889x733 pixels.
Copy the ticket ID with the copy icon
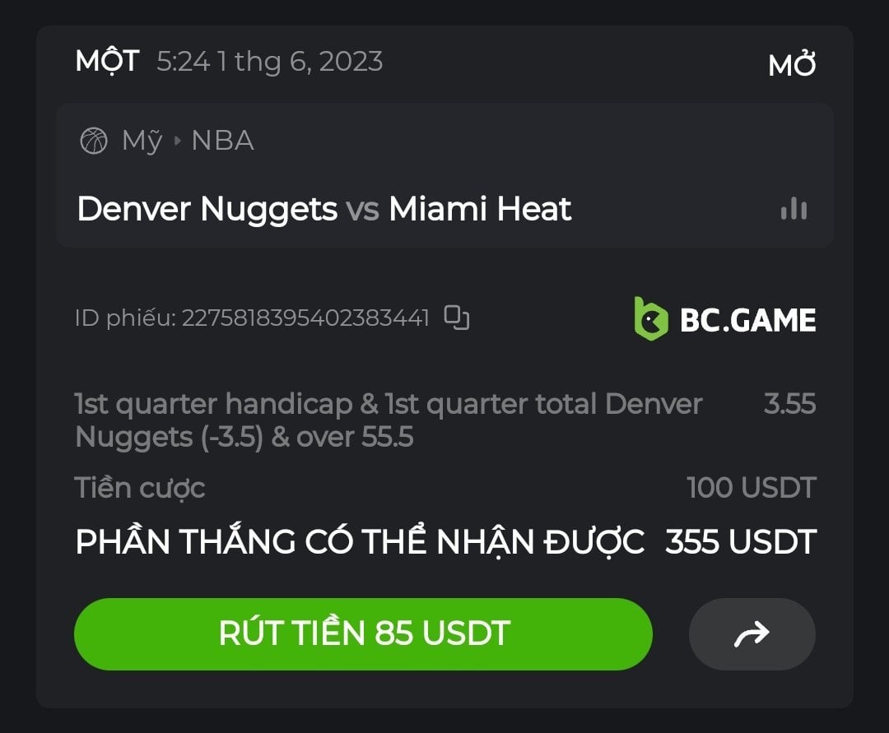(x=456, y=318)
